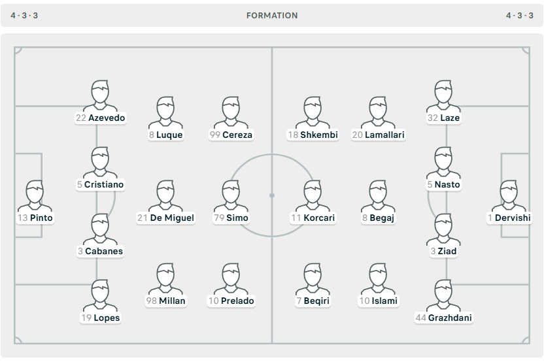
Task: Select the avatar icon of Cabanes
Action: click(100, 229)
